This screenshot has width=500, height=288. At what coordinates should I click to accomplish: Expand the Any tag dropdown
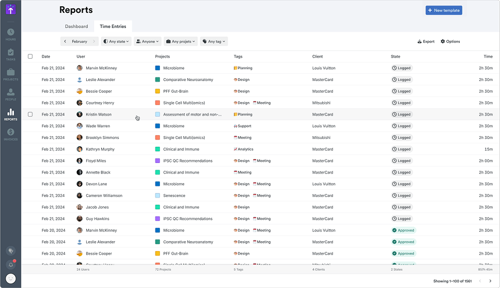214,41
